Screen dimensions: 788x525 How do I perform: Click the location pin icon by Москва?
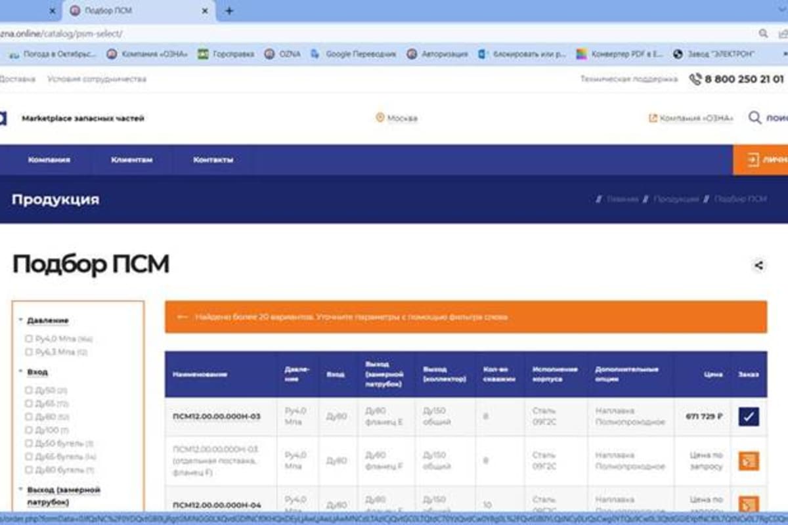(380, 118)
